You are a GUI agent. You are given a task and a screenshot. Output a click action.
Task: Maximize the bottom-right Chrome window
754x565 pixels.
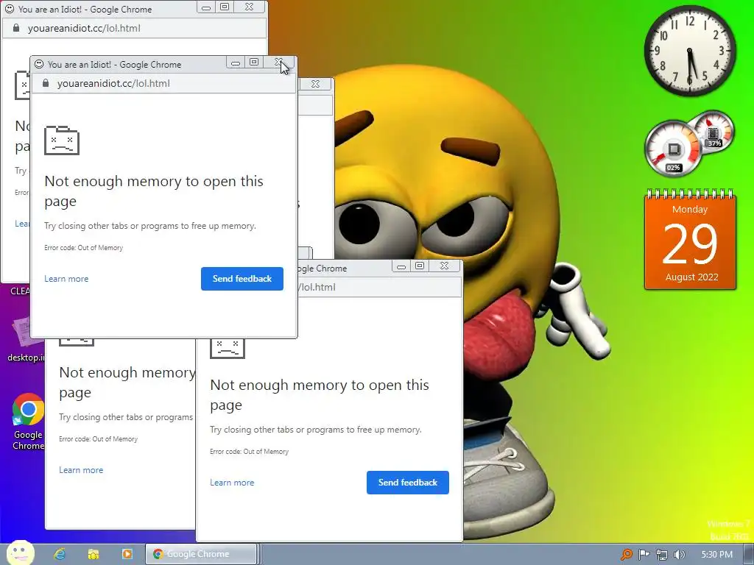tap(420, 266)
